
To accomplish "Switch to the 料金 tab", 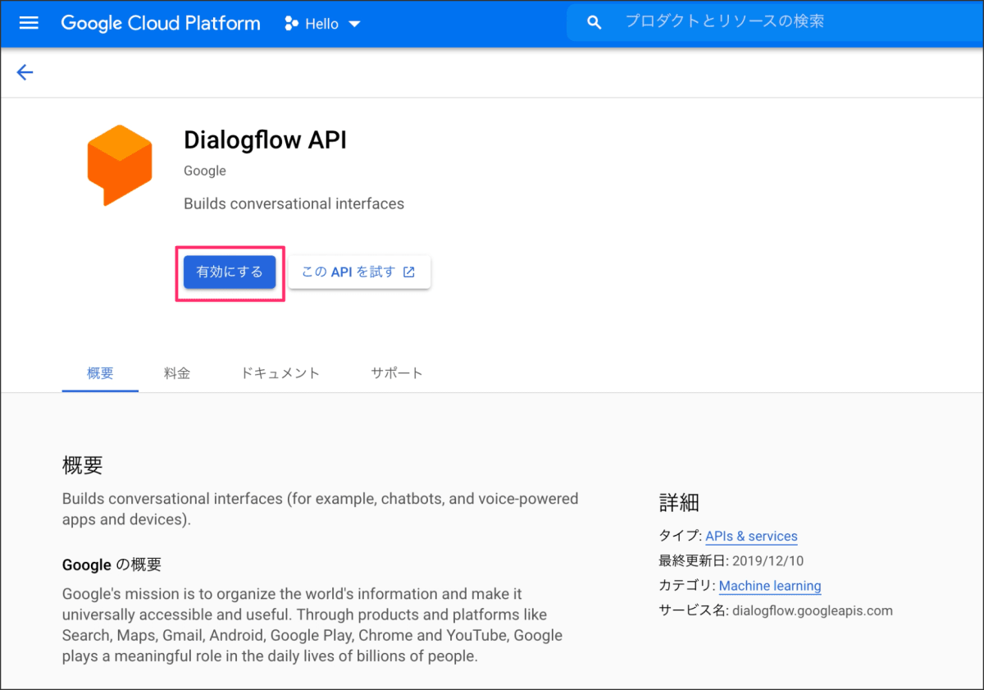I will pos(177,373).
